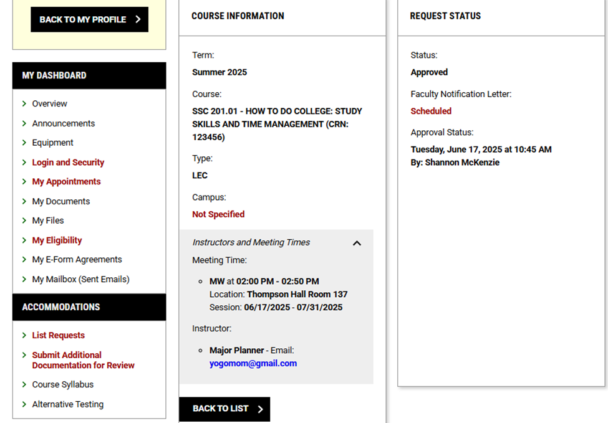
Task: Open List Requests under Accommodations
Action: [58, 335]
